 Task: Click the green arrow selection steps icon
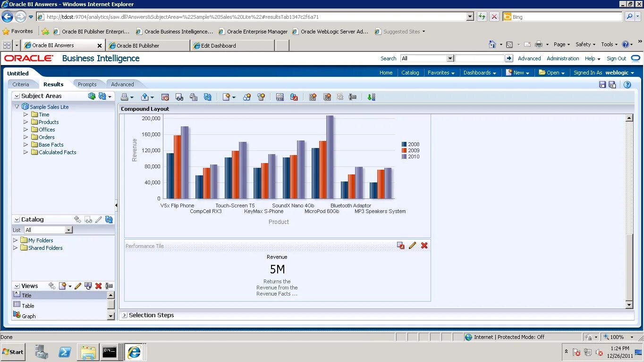tap(372, 97)
